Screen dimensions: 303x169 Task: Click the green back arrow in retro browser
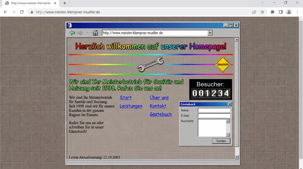coord(72,33)
